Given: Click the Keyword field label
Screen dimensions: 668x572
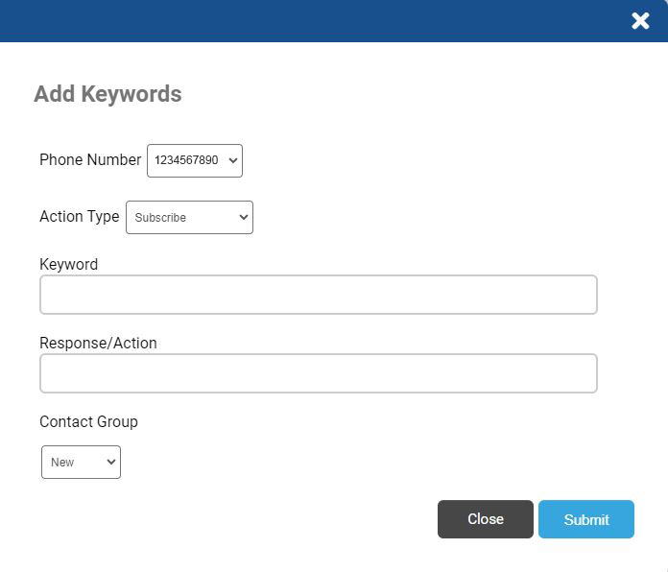Looking at the screenshot, I should pos(68,264).
